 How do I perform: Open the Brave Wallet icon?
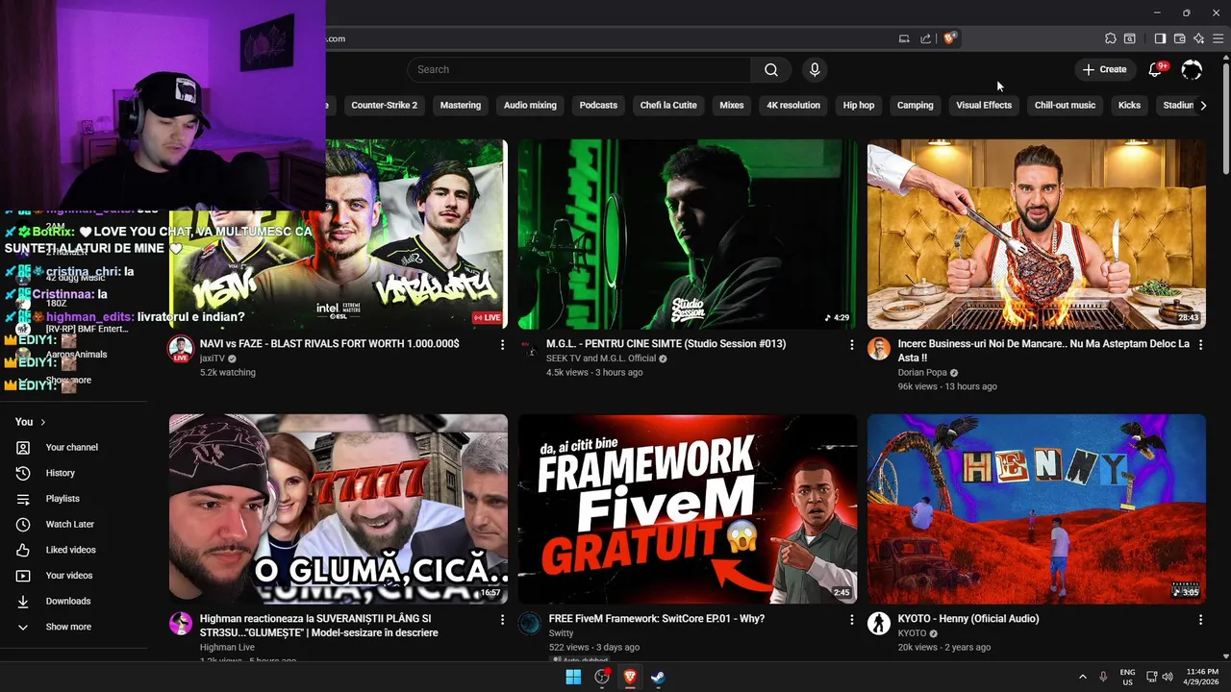pos(1179,38)
